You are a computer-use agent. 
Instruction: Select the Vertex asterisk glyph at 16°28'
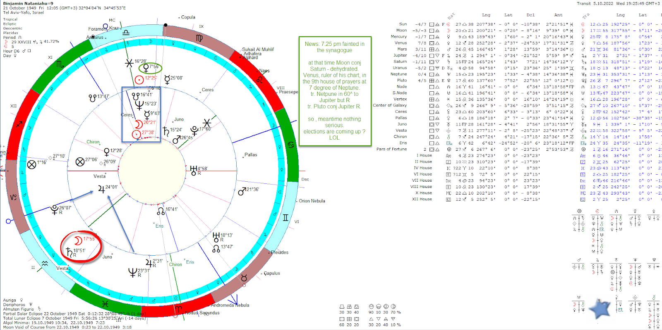130,63
